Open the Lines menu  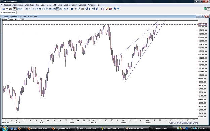click(x=60, y=5)
